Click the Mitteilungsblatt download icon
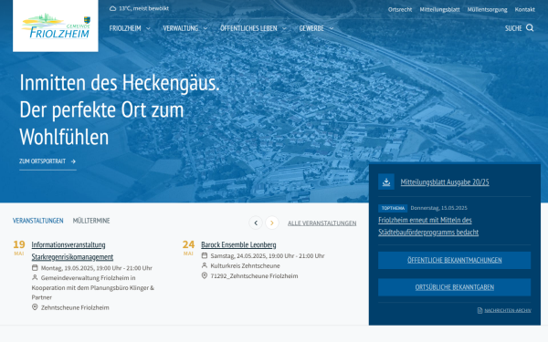 tap(386, 181)
